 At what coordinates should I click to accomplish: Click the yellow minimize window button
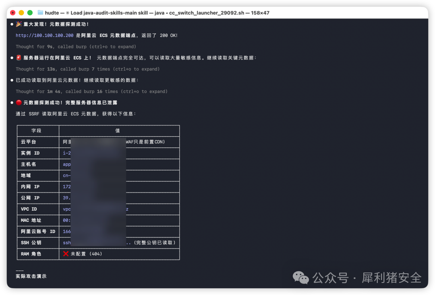tap(21, 13)
